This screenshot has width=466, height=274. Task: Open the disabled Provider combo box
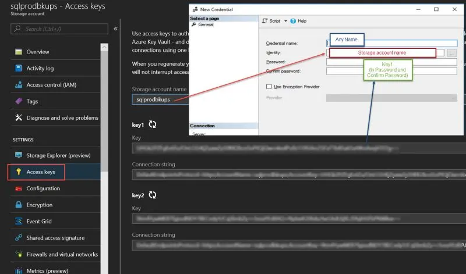pyautogui.click(x=391, y=98)
